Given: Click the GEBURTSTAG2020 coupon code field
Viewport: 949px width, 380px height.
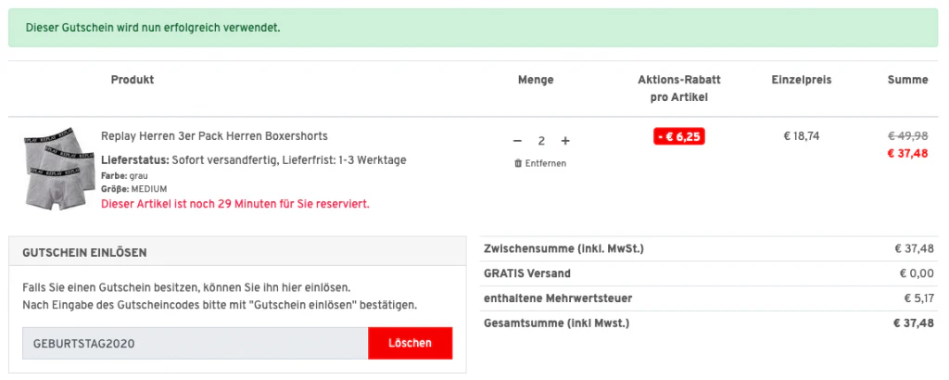Looking at the screenshot, I should click(195, 343).
